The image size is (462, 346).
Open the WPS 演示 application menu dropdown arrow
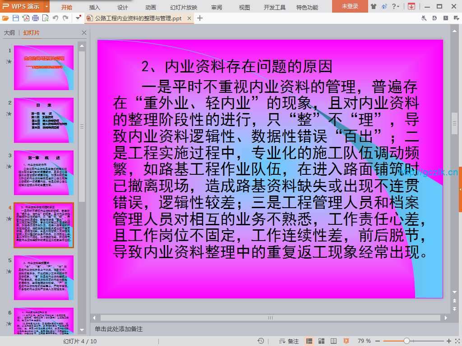[47, 6]
